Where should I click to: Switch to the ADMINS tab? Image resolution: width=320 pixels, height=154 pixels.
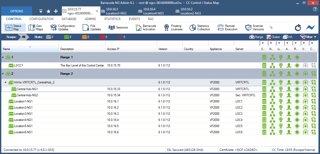[90, 19]
